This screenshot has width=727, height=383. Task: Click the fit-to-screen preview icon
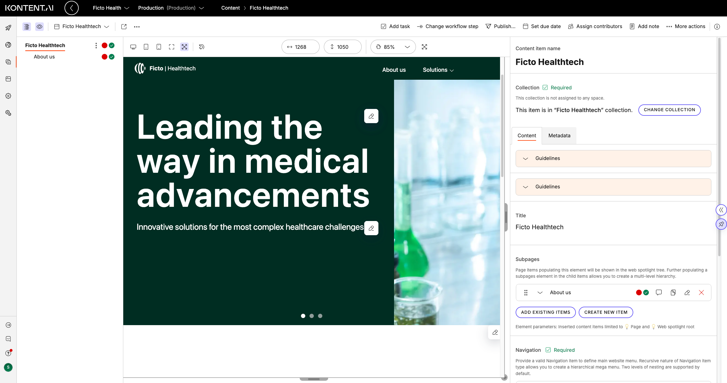coord(171,47)
